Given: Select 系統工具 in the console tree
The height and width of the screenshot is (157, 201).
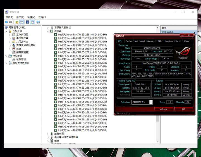Looking at the screenshot, I should tap(17, 31).
